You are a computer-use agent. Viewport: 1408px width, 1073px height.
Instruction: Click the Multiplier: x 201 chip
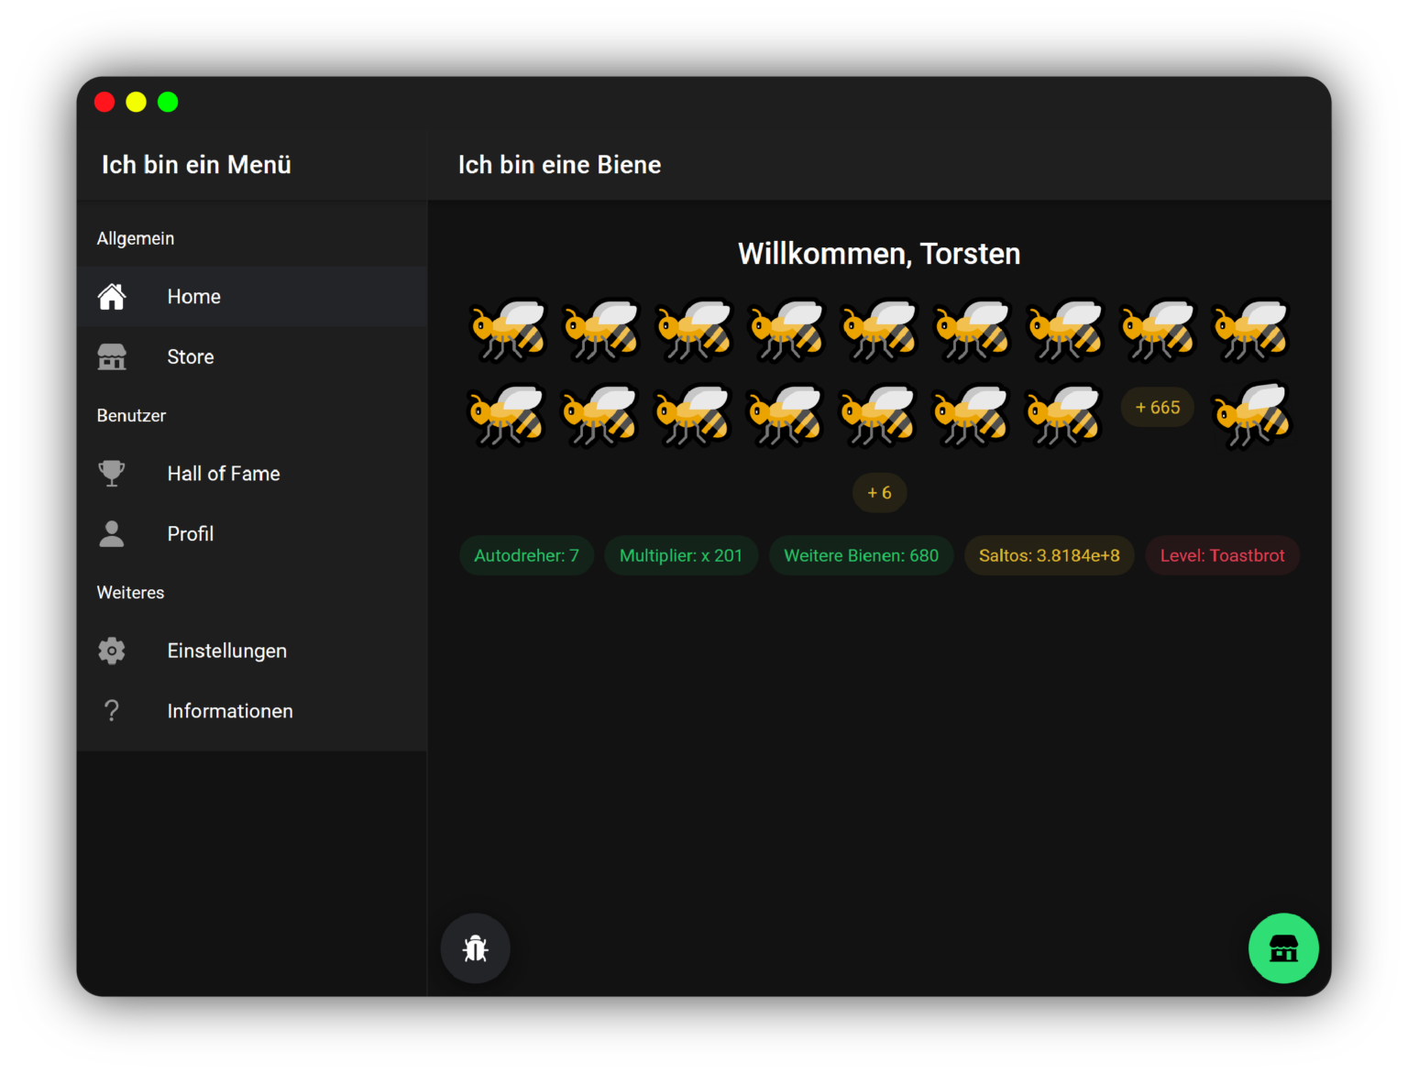tap(681, 556)
